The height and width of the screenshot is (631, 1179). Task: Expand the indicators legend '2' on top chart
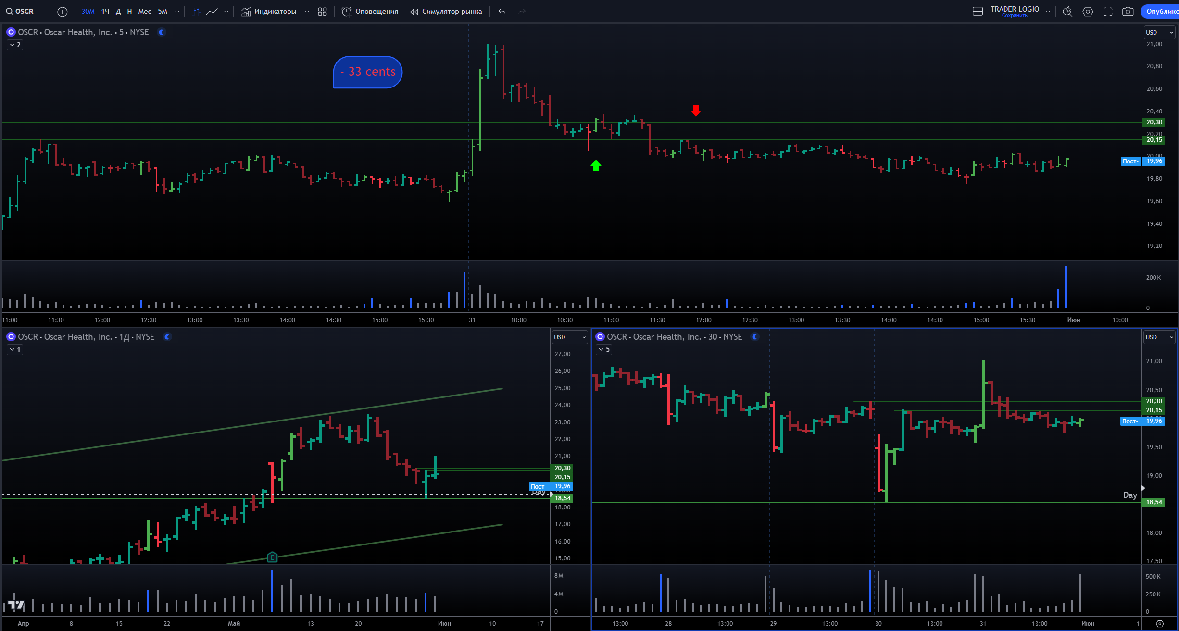coord(15,45)
